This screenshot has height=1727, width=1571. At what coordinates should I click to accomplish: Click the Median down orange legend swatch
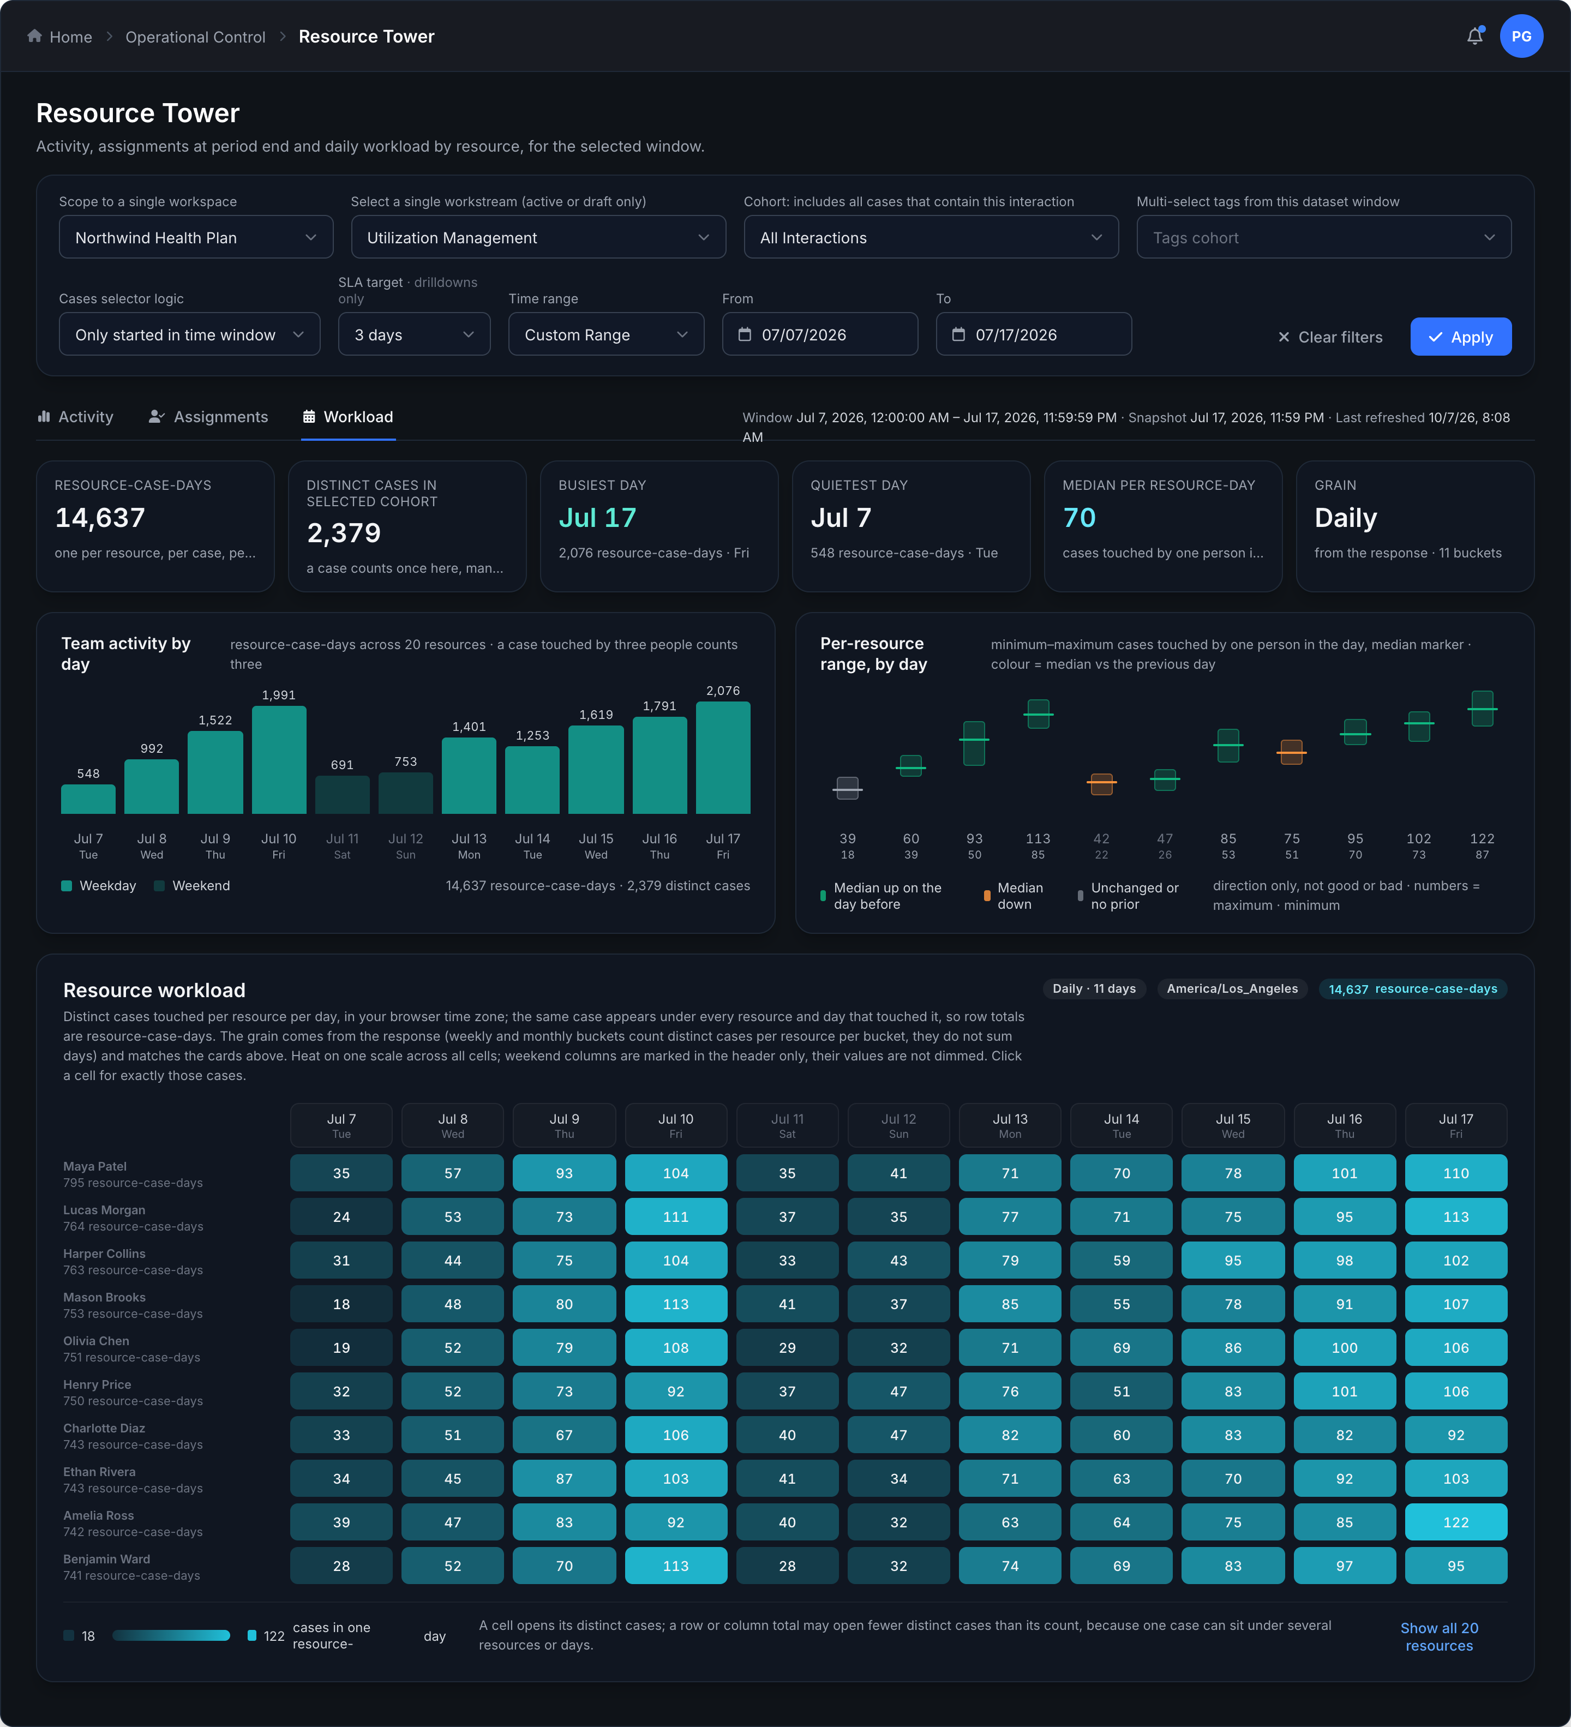click(987, 895)
